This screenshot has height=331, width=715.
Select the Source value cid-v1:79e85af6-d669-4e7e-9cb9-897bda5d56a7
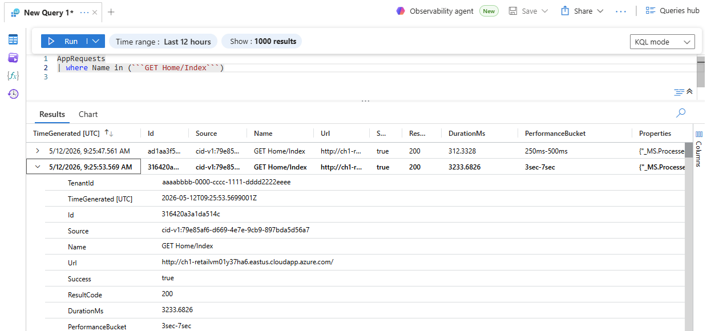(x=236, y=230)
